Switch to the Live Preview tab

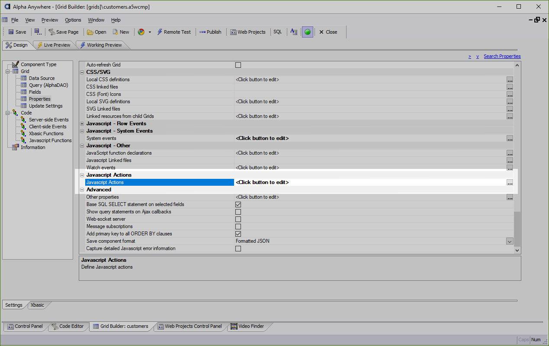(53, 45)
